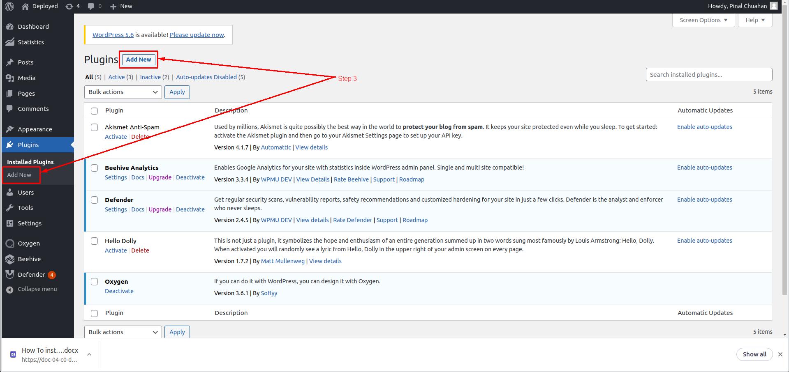Screen dimensions: 789x372
Task: Click Please update now link
Action: 197,35
